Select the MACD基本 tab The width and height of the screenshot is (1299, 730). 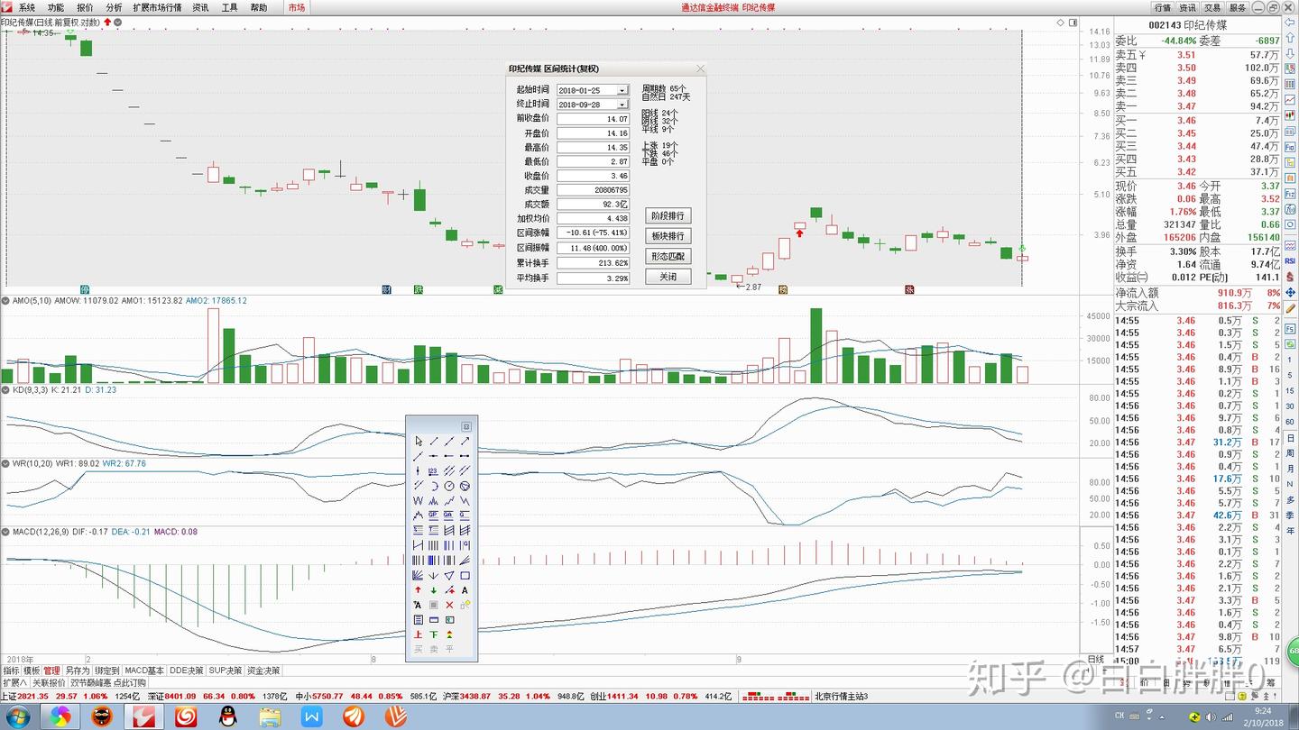[x=144, y=671]
